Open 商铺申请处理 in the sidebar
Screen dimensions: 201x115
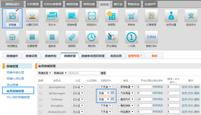coord(15,72)
